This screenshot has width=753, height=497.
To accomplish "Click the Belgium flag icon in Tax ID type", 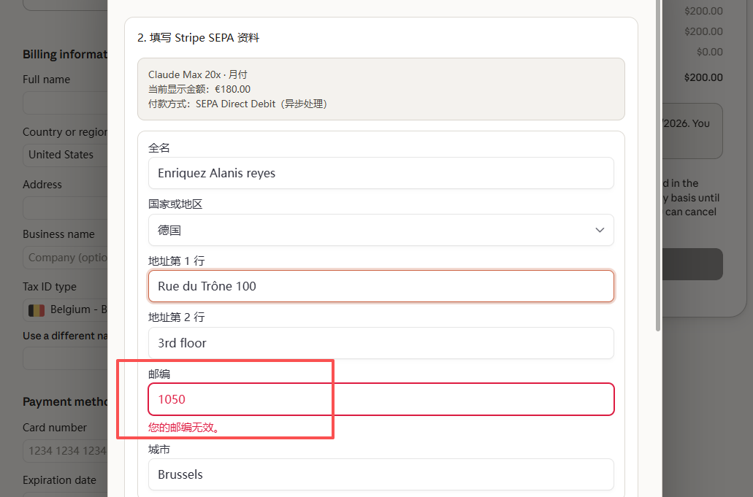I will click(37, 310).
